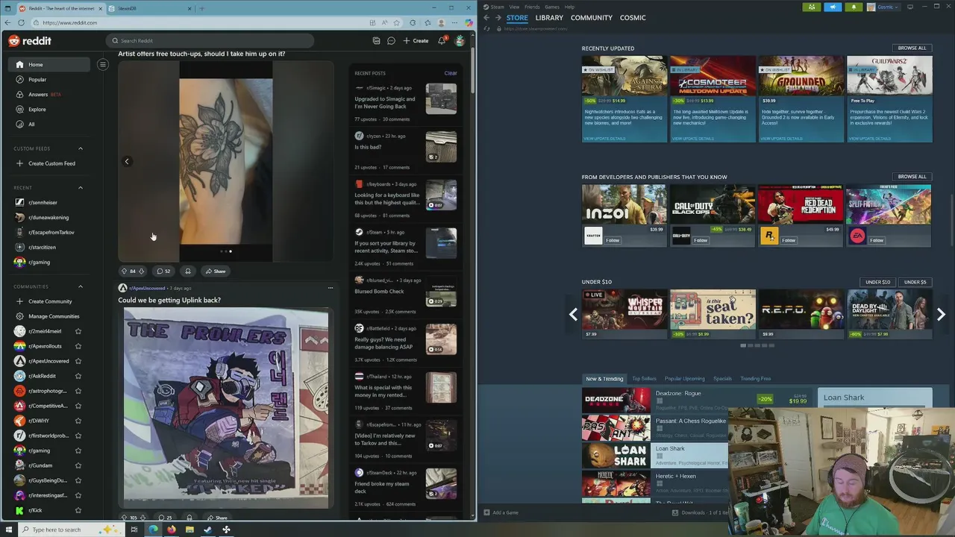The image size is (955, 537).
Task: Open Reddit chat icon in header
Action: [x=391, y=41]
